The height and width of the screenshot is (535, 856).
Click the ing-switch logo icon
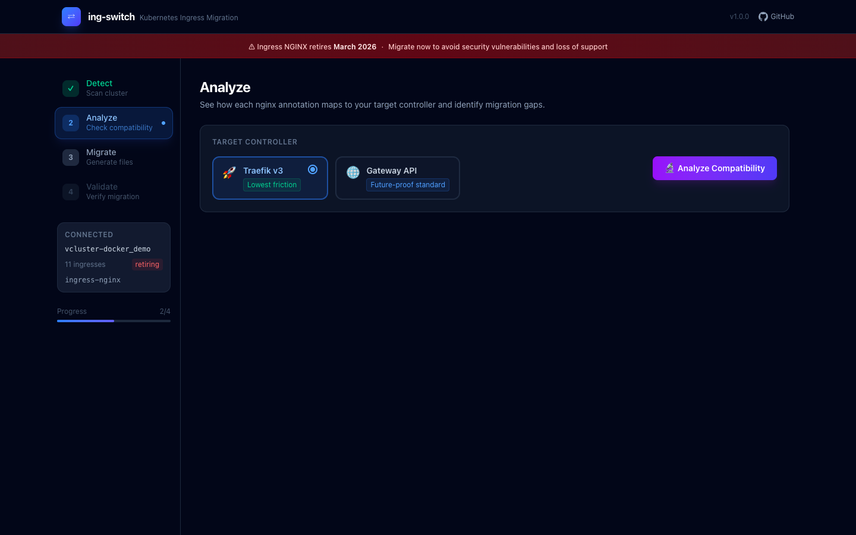(71, 17)
